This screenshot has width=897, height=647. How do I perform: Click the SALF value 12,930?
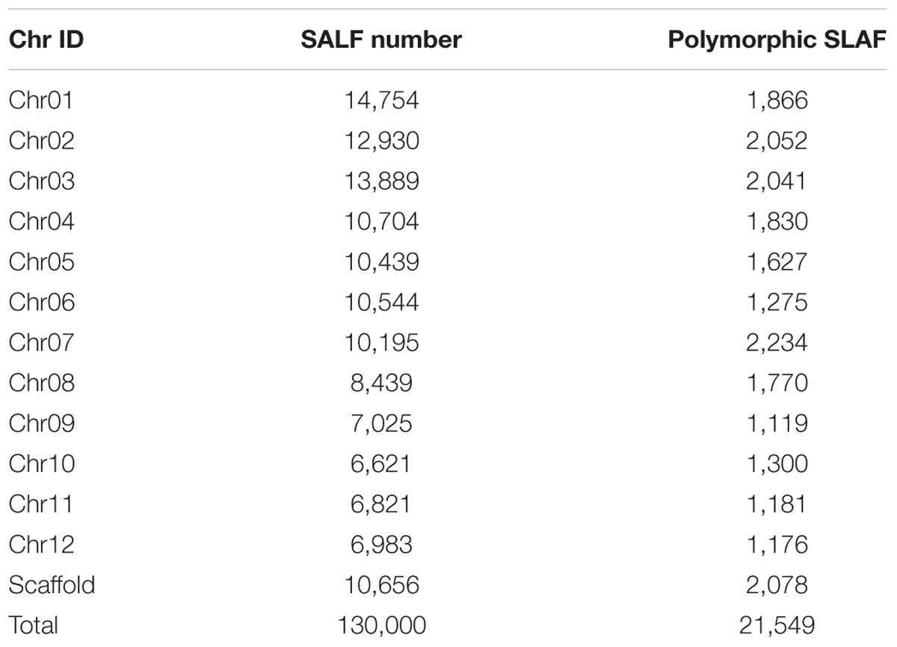click(x=380, y=140)
